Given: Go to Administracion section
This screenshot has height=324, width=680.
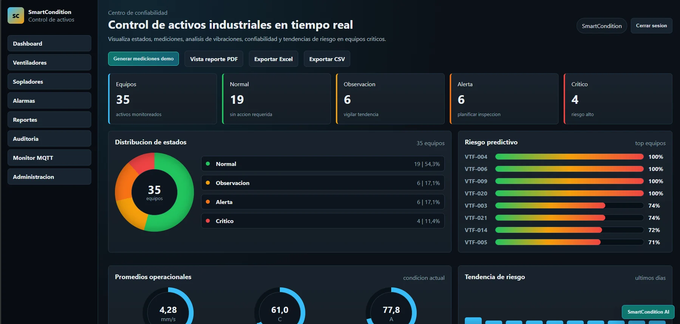Looking at the screenshot, I should tap(49, 177).
